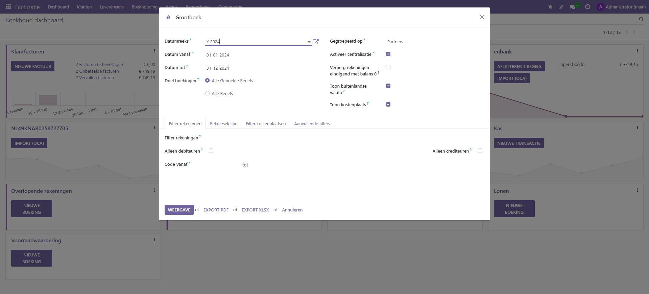Open the Kas card kebab menu
The width and height of the screenshot is (649, 294).
tap(638, 128)
